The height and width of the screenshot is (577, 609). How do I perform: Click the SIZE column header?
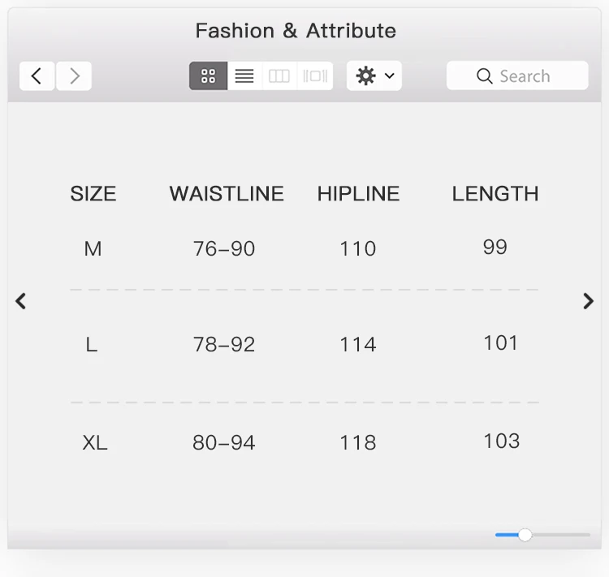(x=93, y=194)
